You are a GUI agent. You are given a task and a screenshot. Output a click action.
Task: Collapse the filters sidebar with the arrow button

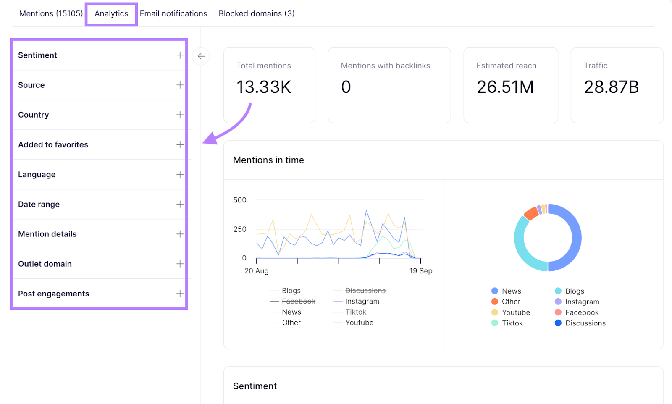coord(201,56)
